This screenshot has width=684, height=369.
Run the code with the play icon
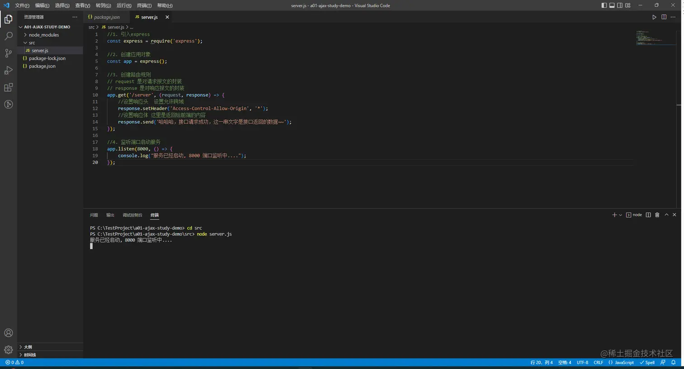pos(654,17)
